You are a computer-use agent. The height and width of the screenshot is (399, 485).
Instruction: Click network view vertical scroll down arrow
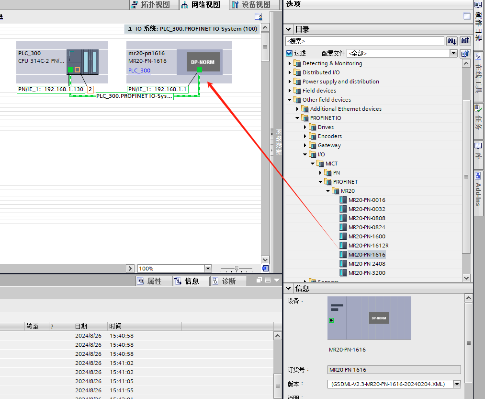pyautogui.click(x=265, y=260)
